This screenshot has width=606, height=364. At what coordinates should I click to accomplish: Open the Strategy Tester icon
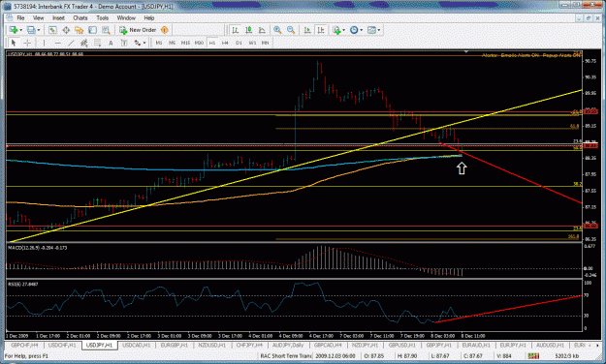point(106,30)
